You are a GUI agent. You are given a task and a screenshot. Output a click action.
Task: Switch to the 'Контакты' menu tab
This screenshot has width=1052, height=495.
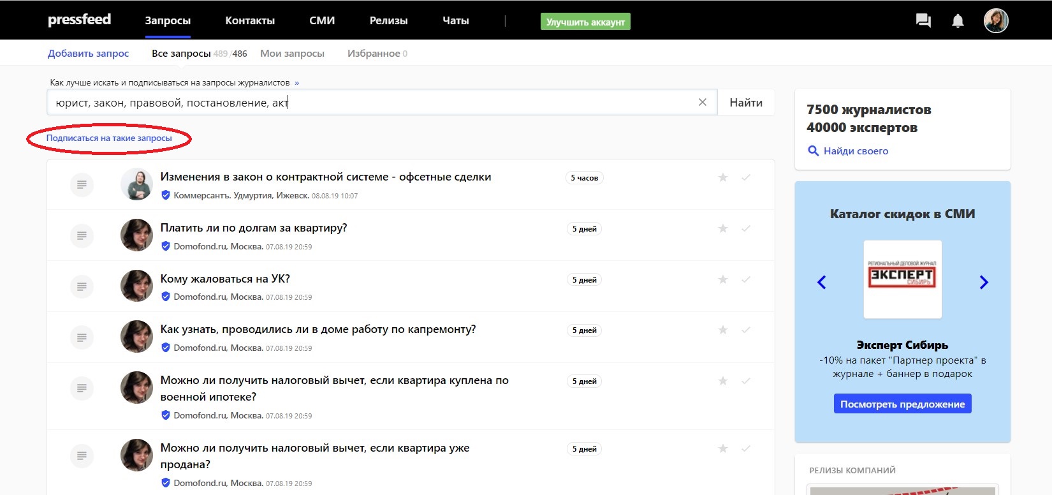tap(250, 20)
